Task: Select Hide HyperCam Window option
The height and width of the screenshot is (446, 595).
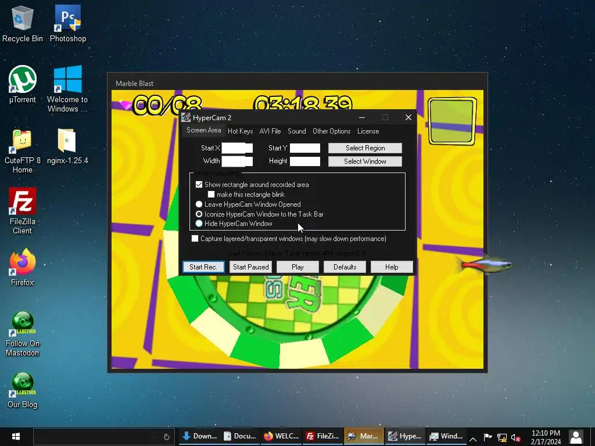Action: (x=199, y=224)
